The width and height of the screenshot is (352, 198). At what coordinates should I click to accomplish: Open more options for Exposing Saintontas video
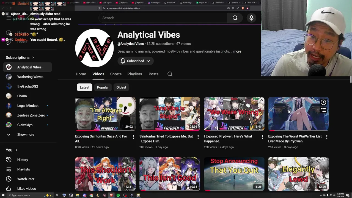pyautogui.click(x=134, y=137)
